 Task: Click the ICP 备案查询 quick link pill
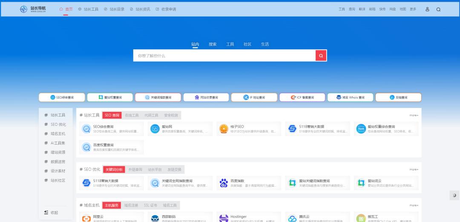[x=302, y=97]
